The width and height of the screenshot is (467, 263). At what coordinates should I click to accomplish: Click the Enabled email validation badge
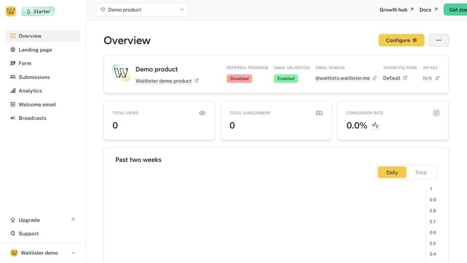click(286, 78)
